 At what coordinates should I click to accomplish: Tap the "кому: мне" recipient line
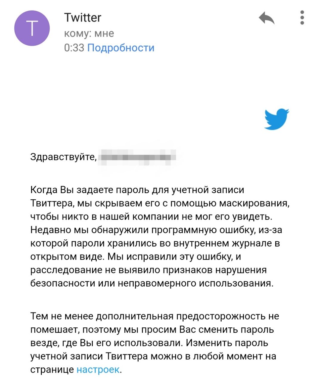[89, 33]
